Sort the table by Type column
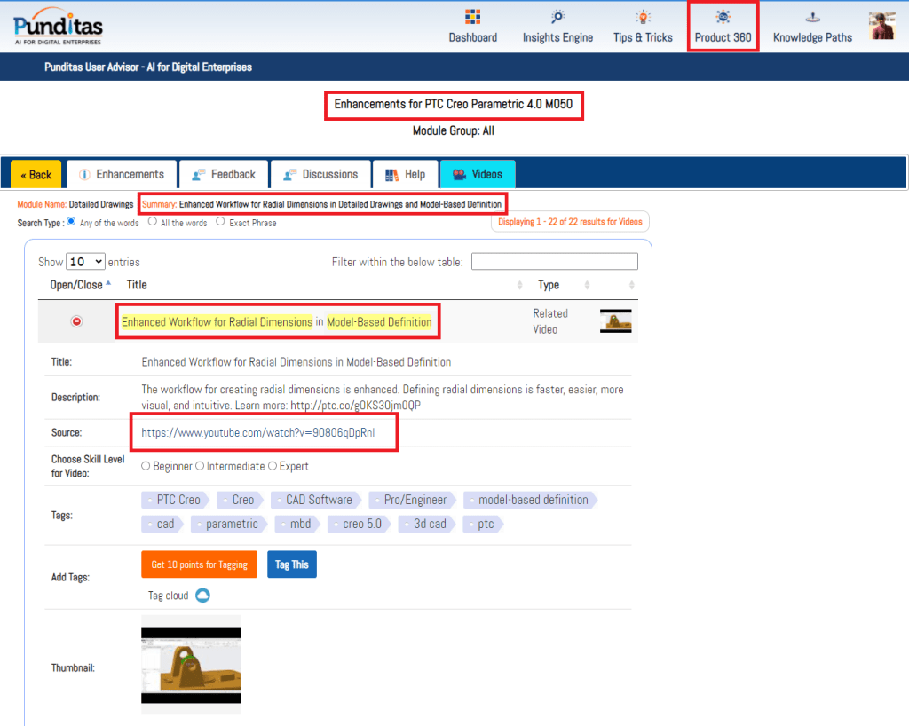This screenshot has width=909, height=726. 549,285
